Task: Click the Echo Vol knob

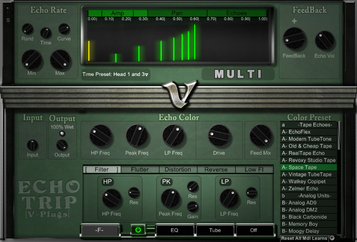Action: (325, 41)
